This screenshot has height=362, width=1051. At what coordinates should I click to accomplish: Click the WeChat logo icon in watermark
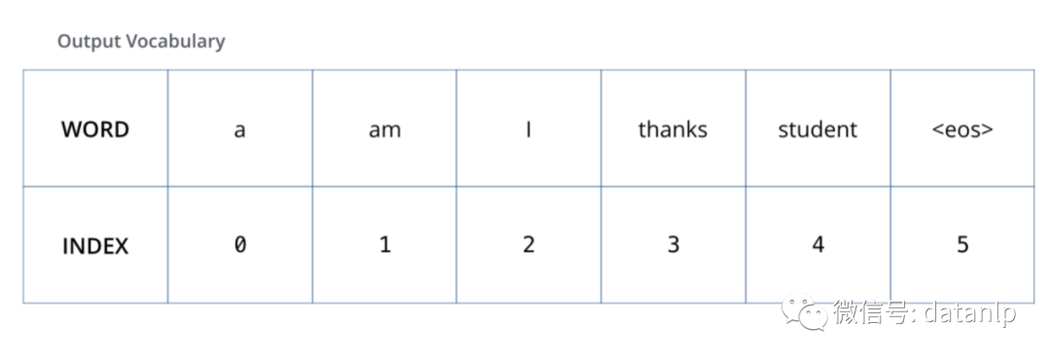tap(805, 311)
